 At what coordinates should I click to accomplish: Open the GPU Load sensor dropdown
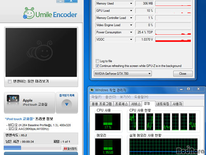pyautogui.click(x=131, y=11)
